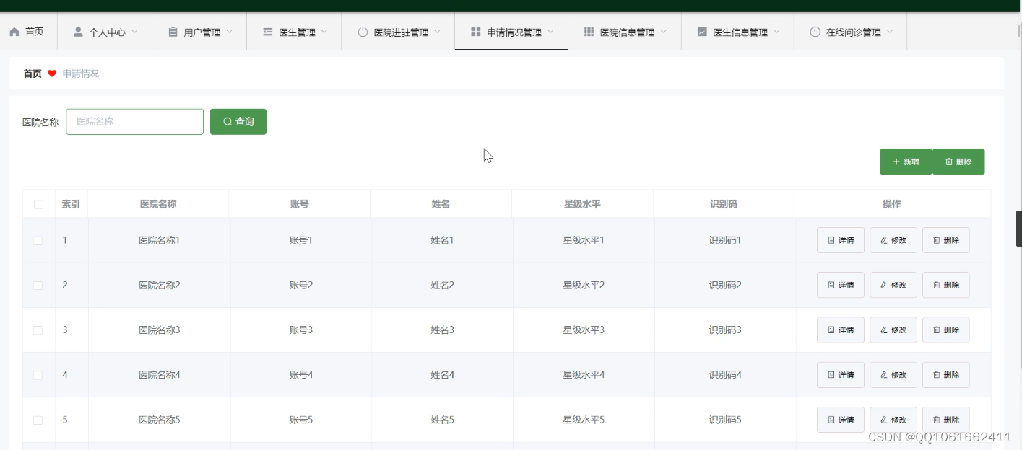
Task: Expand the 申请情况管理 dropdown chevron
Action: (x=550, y=32)
